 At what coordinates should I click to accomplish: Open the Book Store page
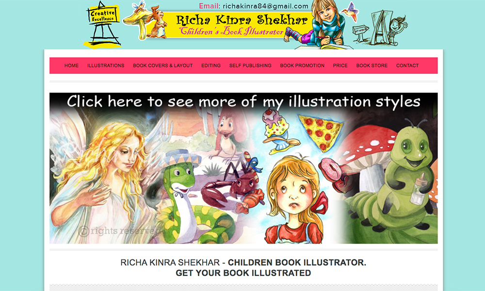(372, 65)
